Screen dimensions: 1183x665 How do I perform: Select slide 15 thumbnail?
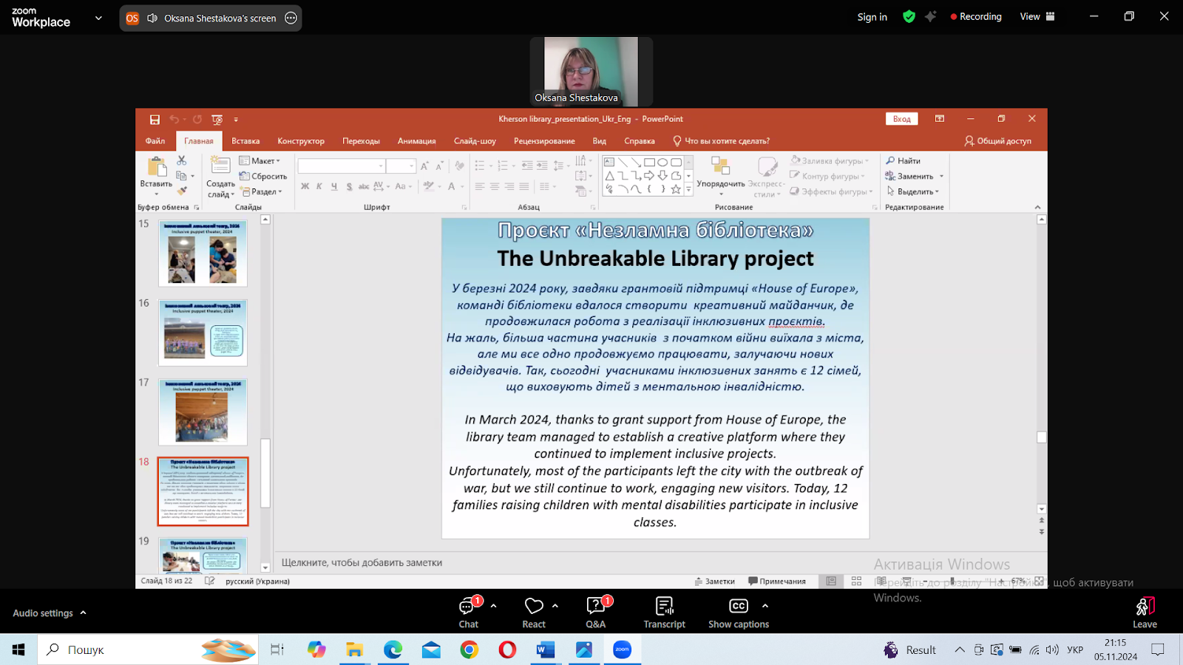(203, 253)
